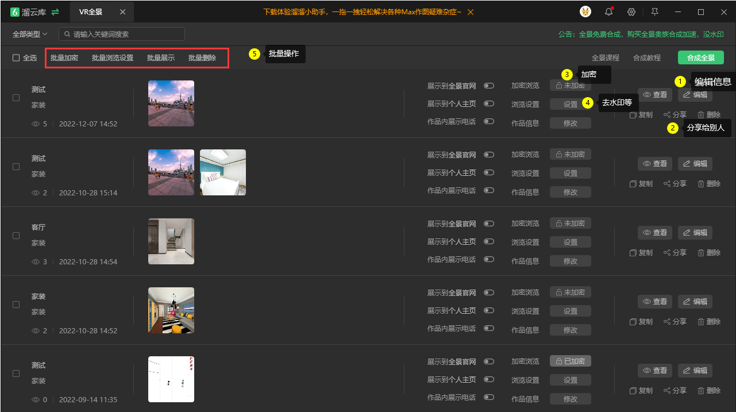Click the green 合成全景 button

[700, 57]
